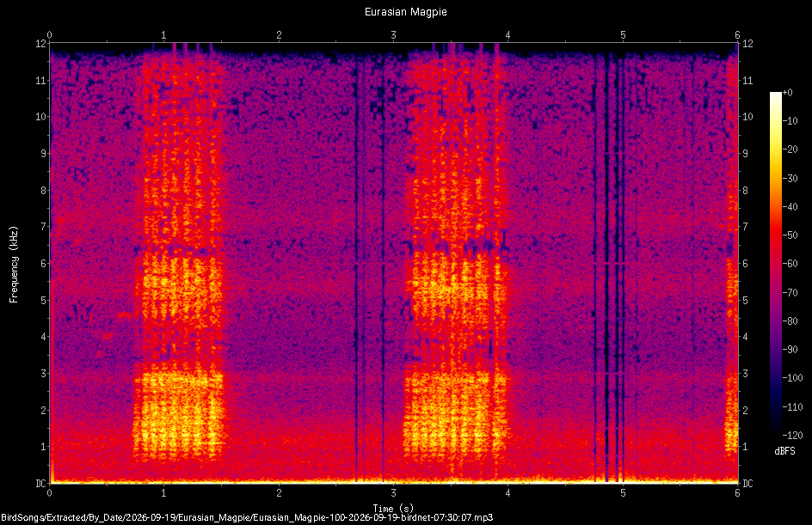The height and width of the screenshot is (525, 812).
Task: Click "4" on the left frequency axis
Action: pos(43,337)
